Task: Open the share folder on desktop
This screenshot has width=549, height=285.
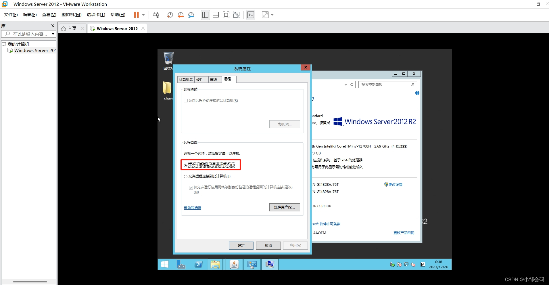Action: coord(168,91)
